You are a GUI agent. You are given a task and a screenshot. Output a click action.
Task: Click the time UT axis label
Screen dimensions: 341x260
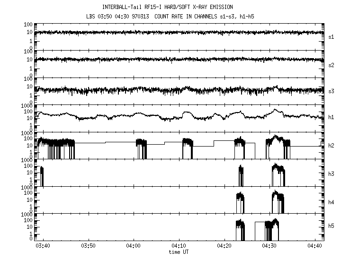pos(179,252)
